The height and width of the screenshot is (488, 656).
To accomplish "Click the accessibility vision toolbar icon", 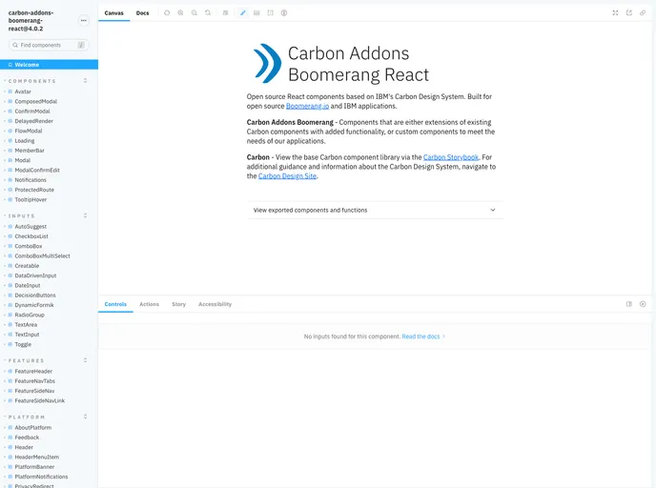I will (284, 13).
